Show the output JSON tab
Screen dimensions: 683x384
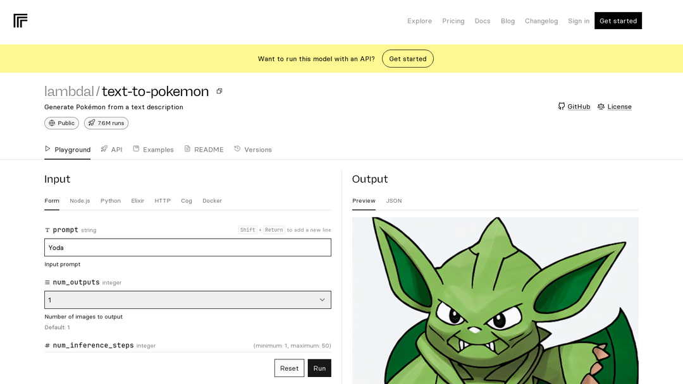(x=394, y=200)
